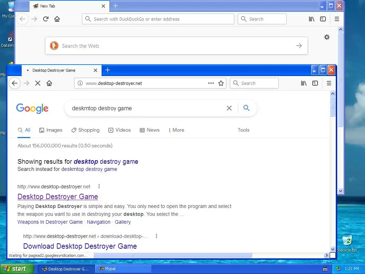Open home page in New Tab window

57,19
